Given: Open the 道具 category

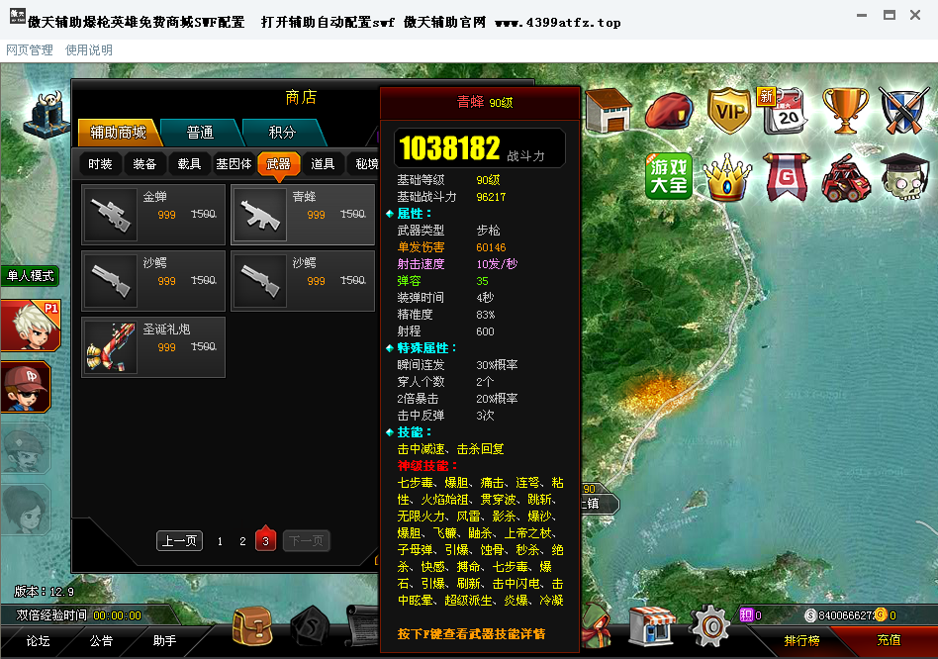Looking at the screenshot, I should (x=323, y=164).
